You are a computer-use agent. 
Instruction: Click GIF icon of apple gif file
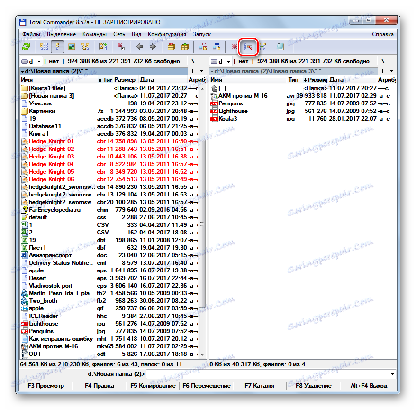25,308
